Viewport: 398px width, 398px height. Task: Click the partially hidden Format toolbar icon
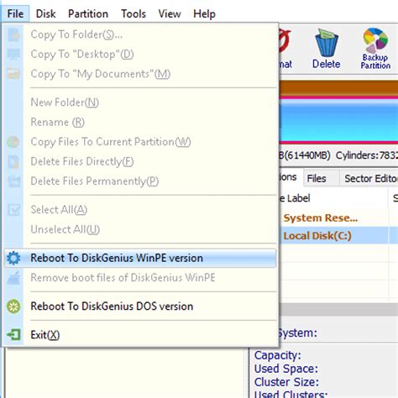pos(285,49)
